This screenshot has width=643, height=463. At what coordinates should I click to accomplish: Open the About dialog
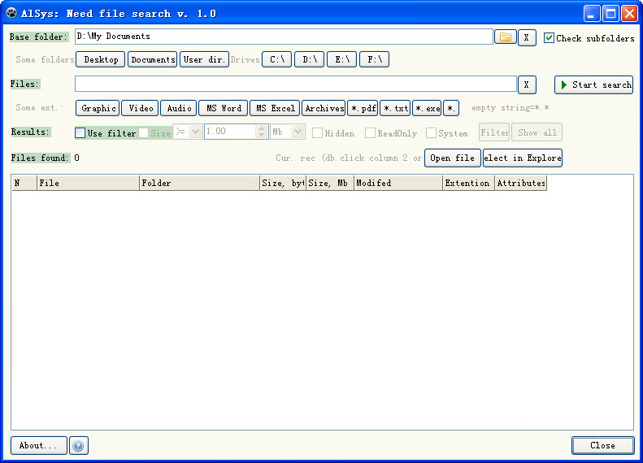click(x=38, y=445)
